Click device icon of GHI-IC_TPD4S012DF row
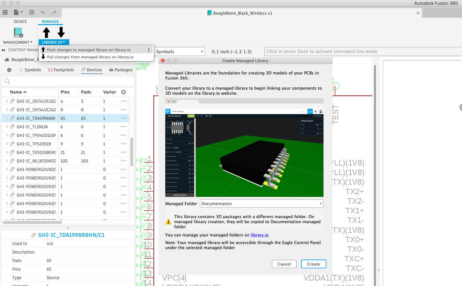Screen dimensions: 462x286 pos(13,135)
